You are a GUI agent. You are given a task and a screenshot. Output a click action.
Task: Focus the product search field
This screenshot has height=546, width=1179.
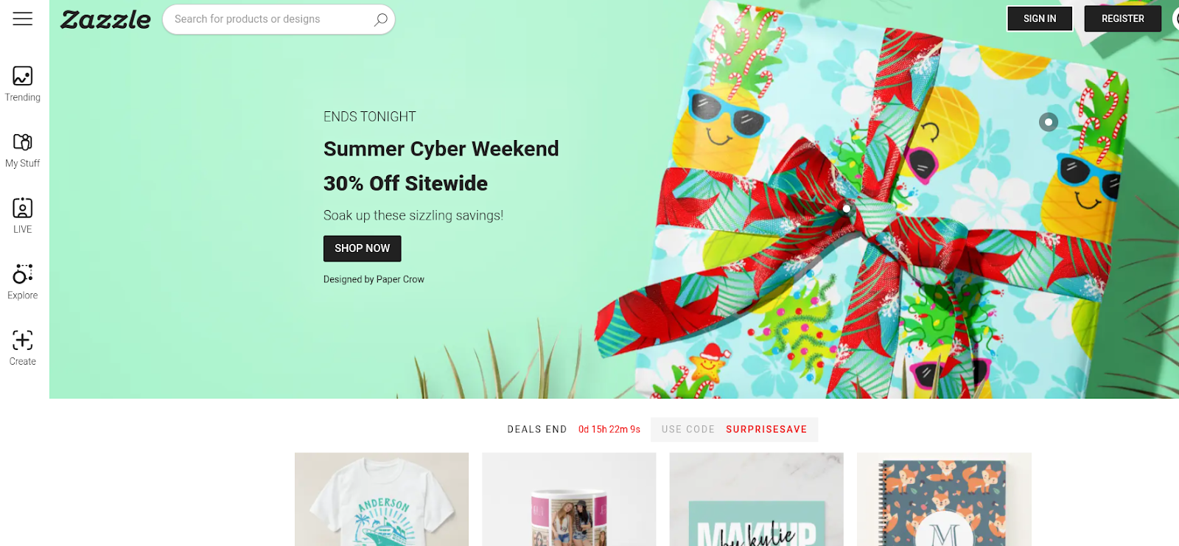tap(279, 19)
